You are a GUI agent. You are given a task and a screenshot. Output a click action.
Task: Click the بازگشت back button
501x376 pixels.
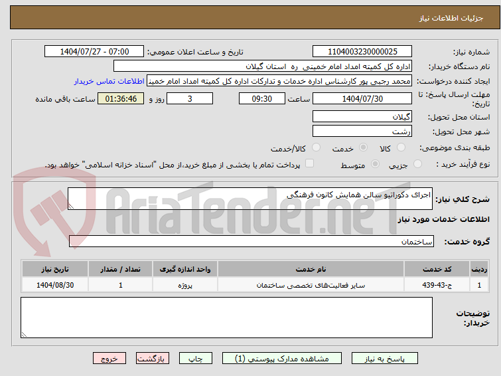pyautogui.click(x=153, y=359)
